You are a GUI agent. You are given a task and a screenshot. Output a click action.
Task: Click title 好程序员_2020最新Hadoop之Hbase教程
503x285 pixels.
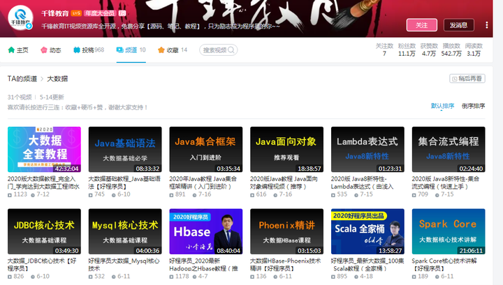tap(204, 265)
